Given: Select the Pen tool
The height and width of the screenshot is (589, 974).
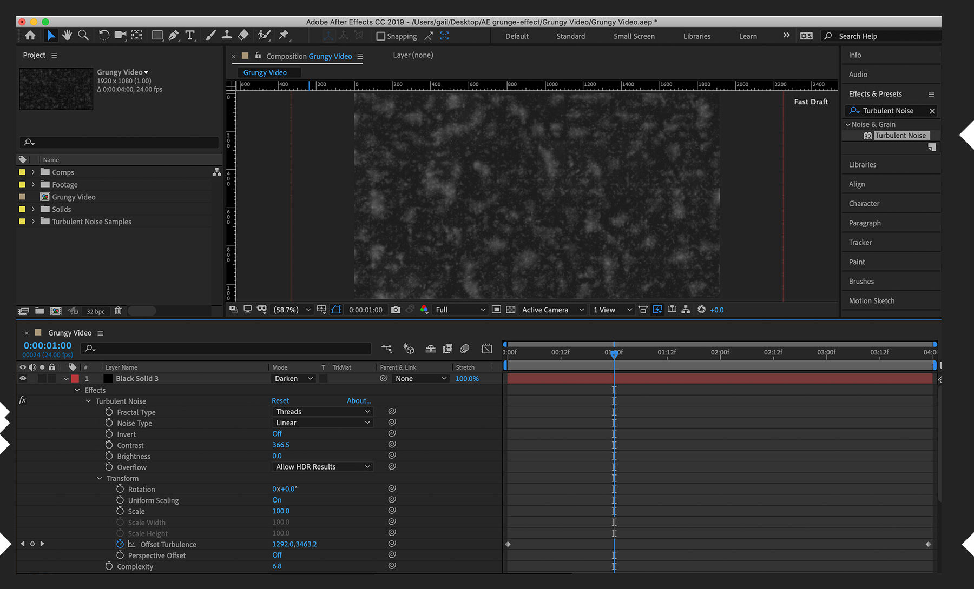Looking at the screenshot, I should (174, 35).
